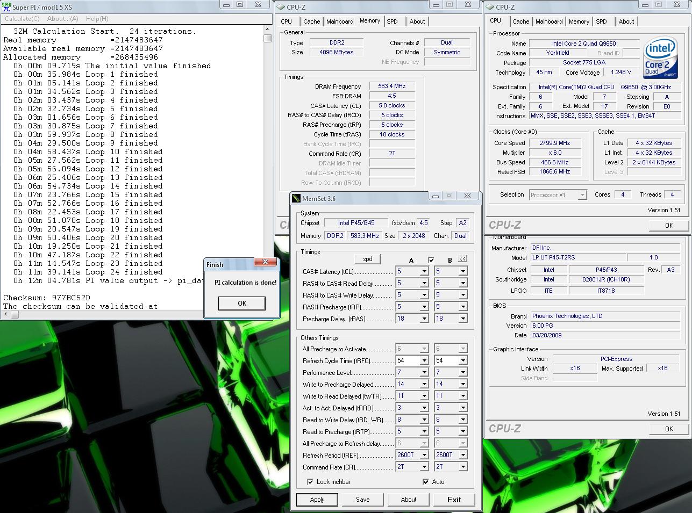Click the Core Speed 2799.9 MHz field

554,143
